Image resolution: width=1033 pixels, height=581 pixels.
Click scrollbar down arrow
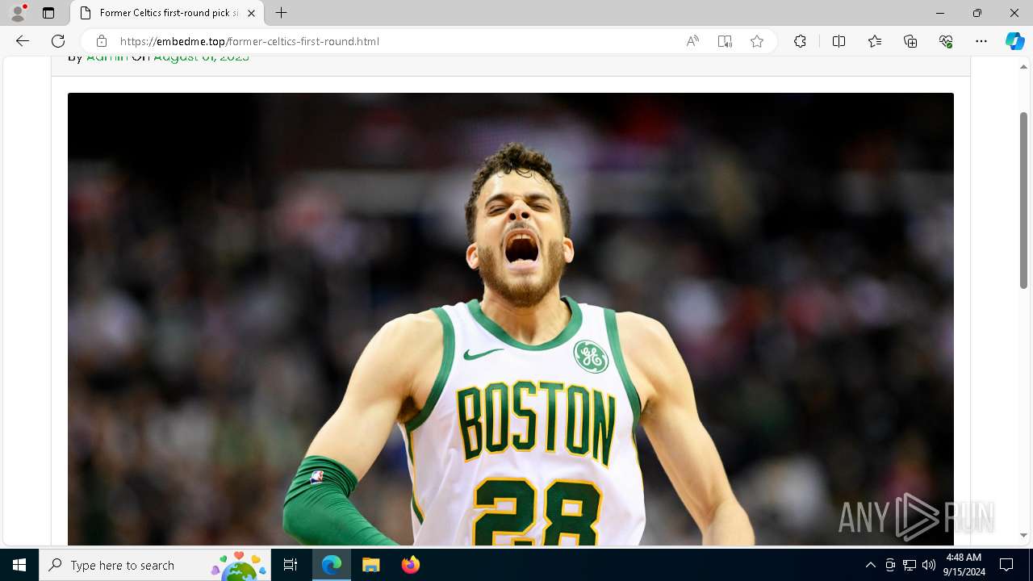pos(1023,535)
